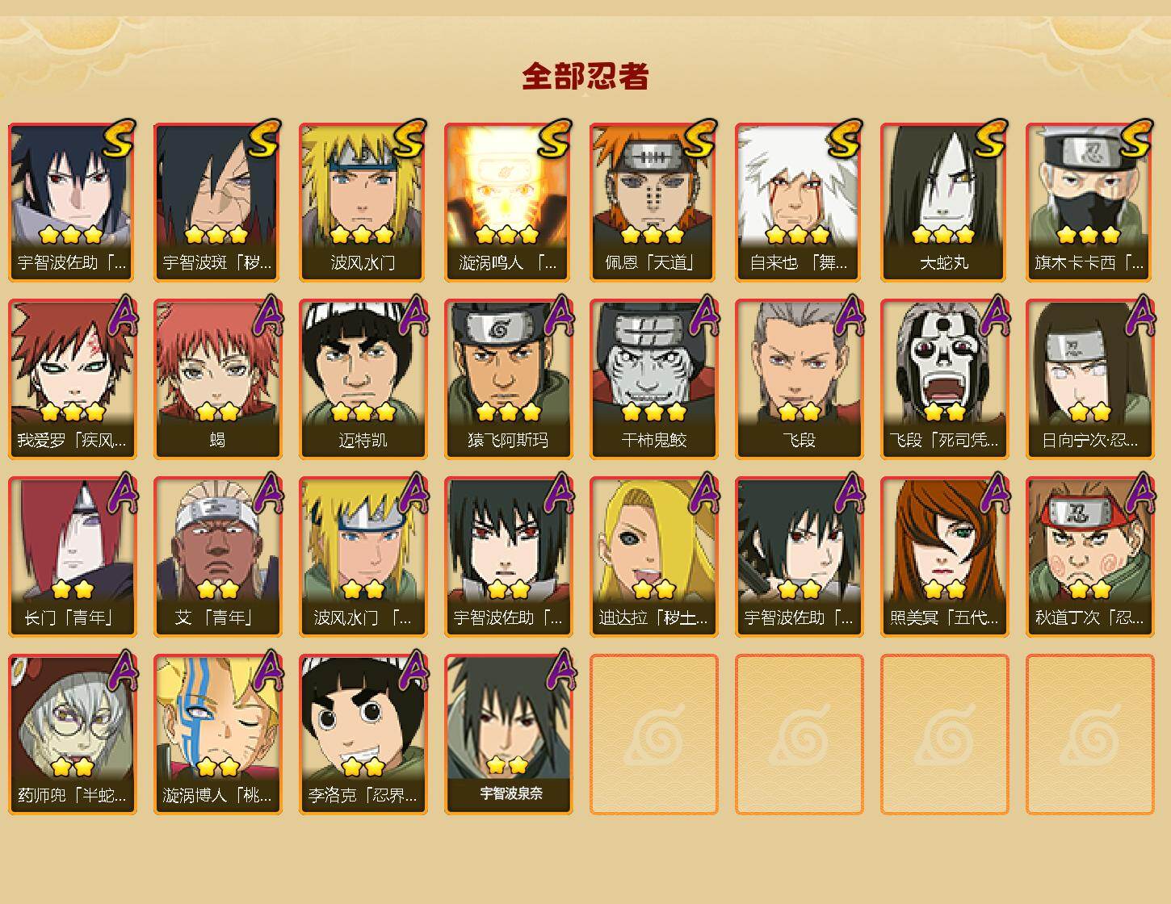Select the 自来也 ninja card
Image resolution: width=1171 pixels, height=904 pixels.
799,202
